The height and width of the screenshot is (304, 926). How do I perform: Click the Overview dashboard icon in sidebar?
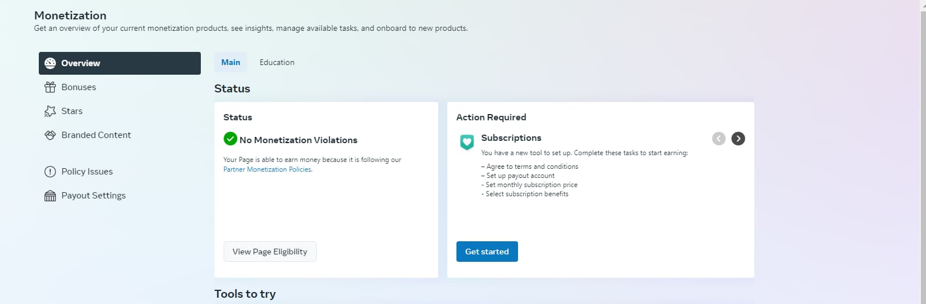[x=50, y=63]
